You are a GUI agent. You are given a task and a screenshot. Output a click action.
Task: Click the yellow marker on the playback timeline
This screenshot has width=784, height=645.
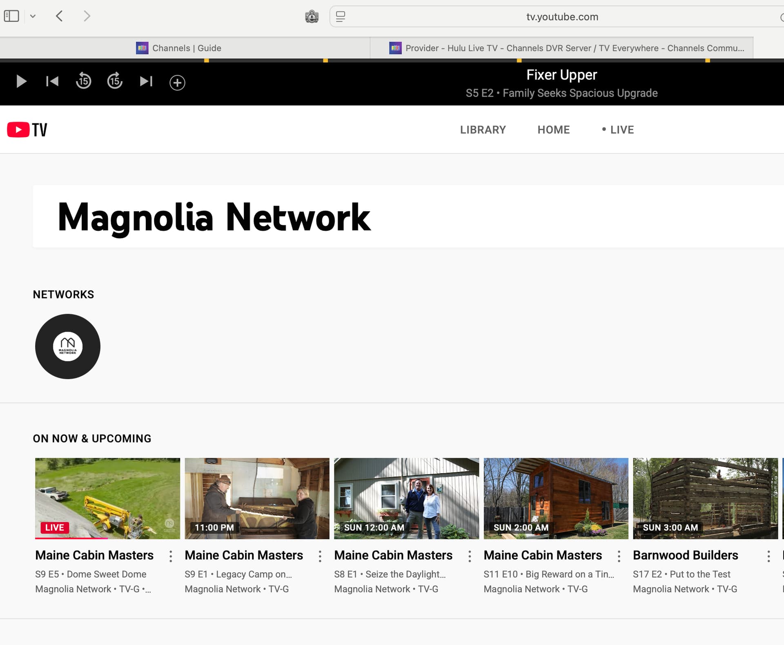pos(207,60)
